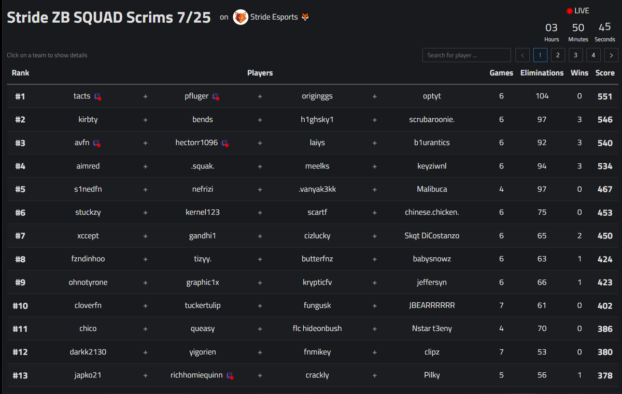Click score 386 in chico's row
The width and height of the screenshot is (622, 394).
(605, 329)
